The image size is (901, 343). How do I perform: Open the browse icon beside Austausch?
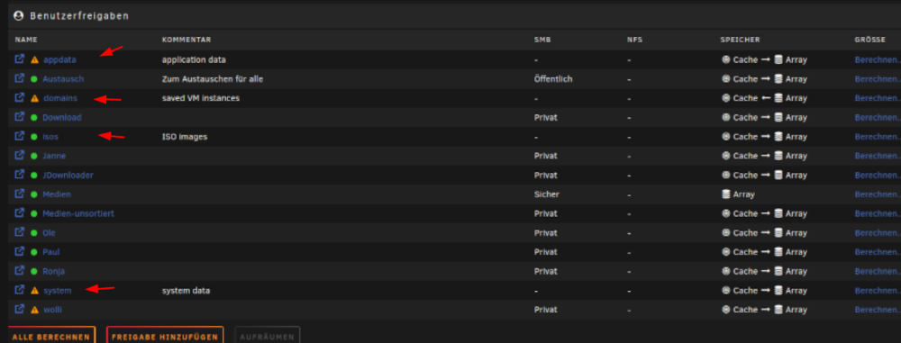20,78
